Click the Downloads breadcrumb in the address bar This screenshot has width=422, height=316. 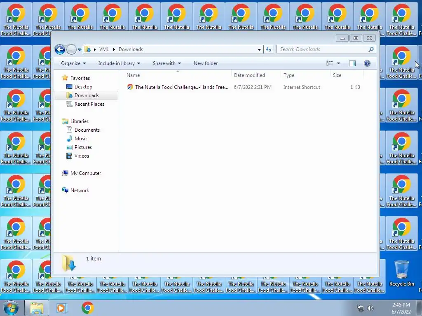(131, 49)
